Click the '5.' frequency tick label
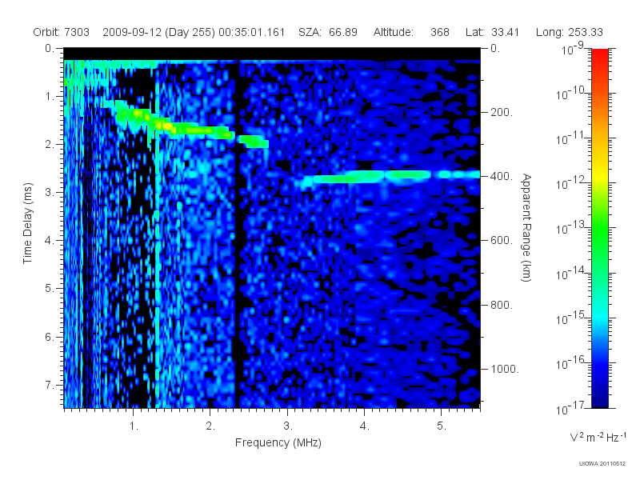Viewport: 640px width, 480px height. 442,426
